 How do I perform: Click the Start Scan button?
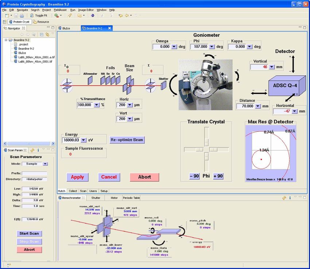coord(29,234)
